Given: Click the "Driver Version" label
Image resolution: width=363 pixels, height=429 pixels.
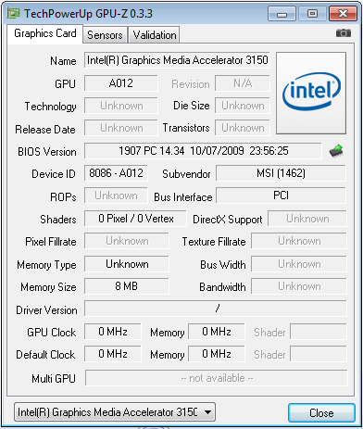Looking at the screenshot, I should tap(46, 310).
